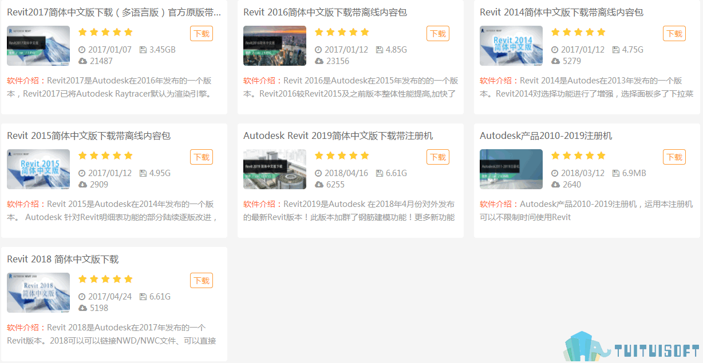Click the 下载 button for Revit2017

coord(202,34)
